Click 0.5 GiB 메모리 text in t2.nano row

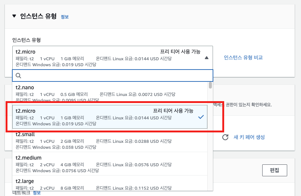tap(74, 94)
